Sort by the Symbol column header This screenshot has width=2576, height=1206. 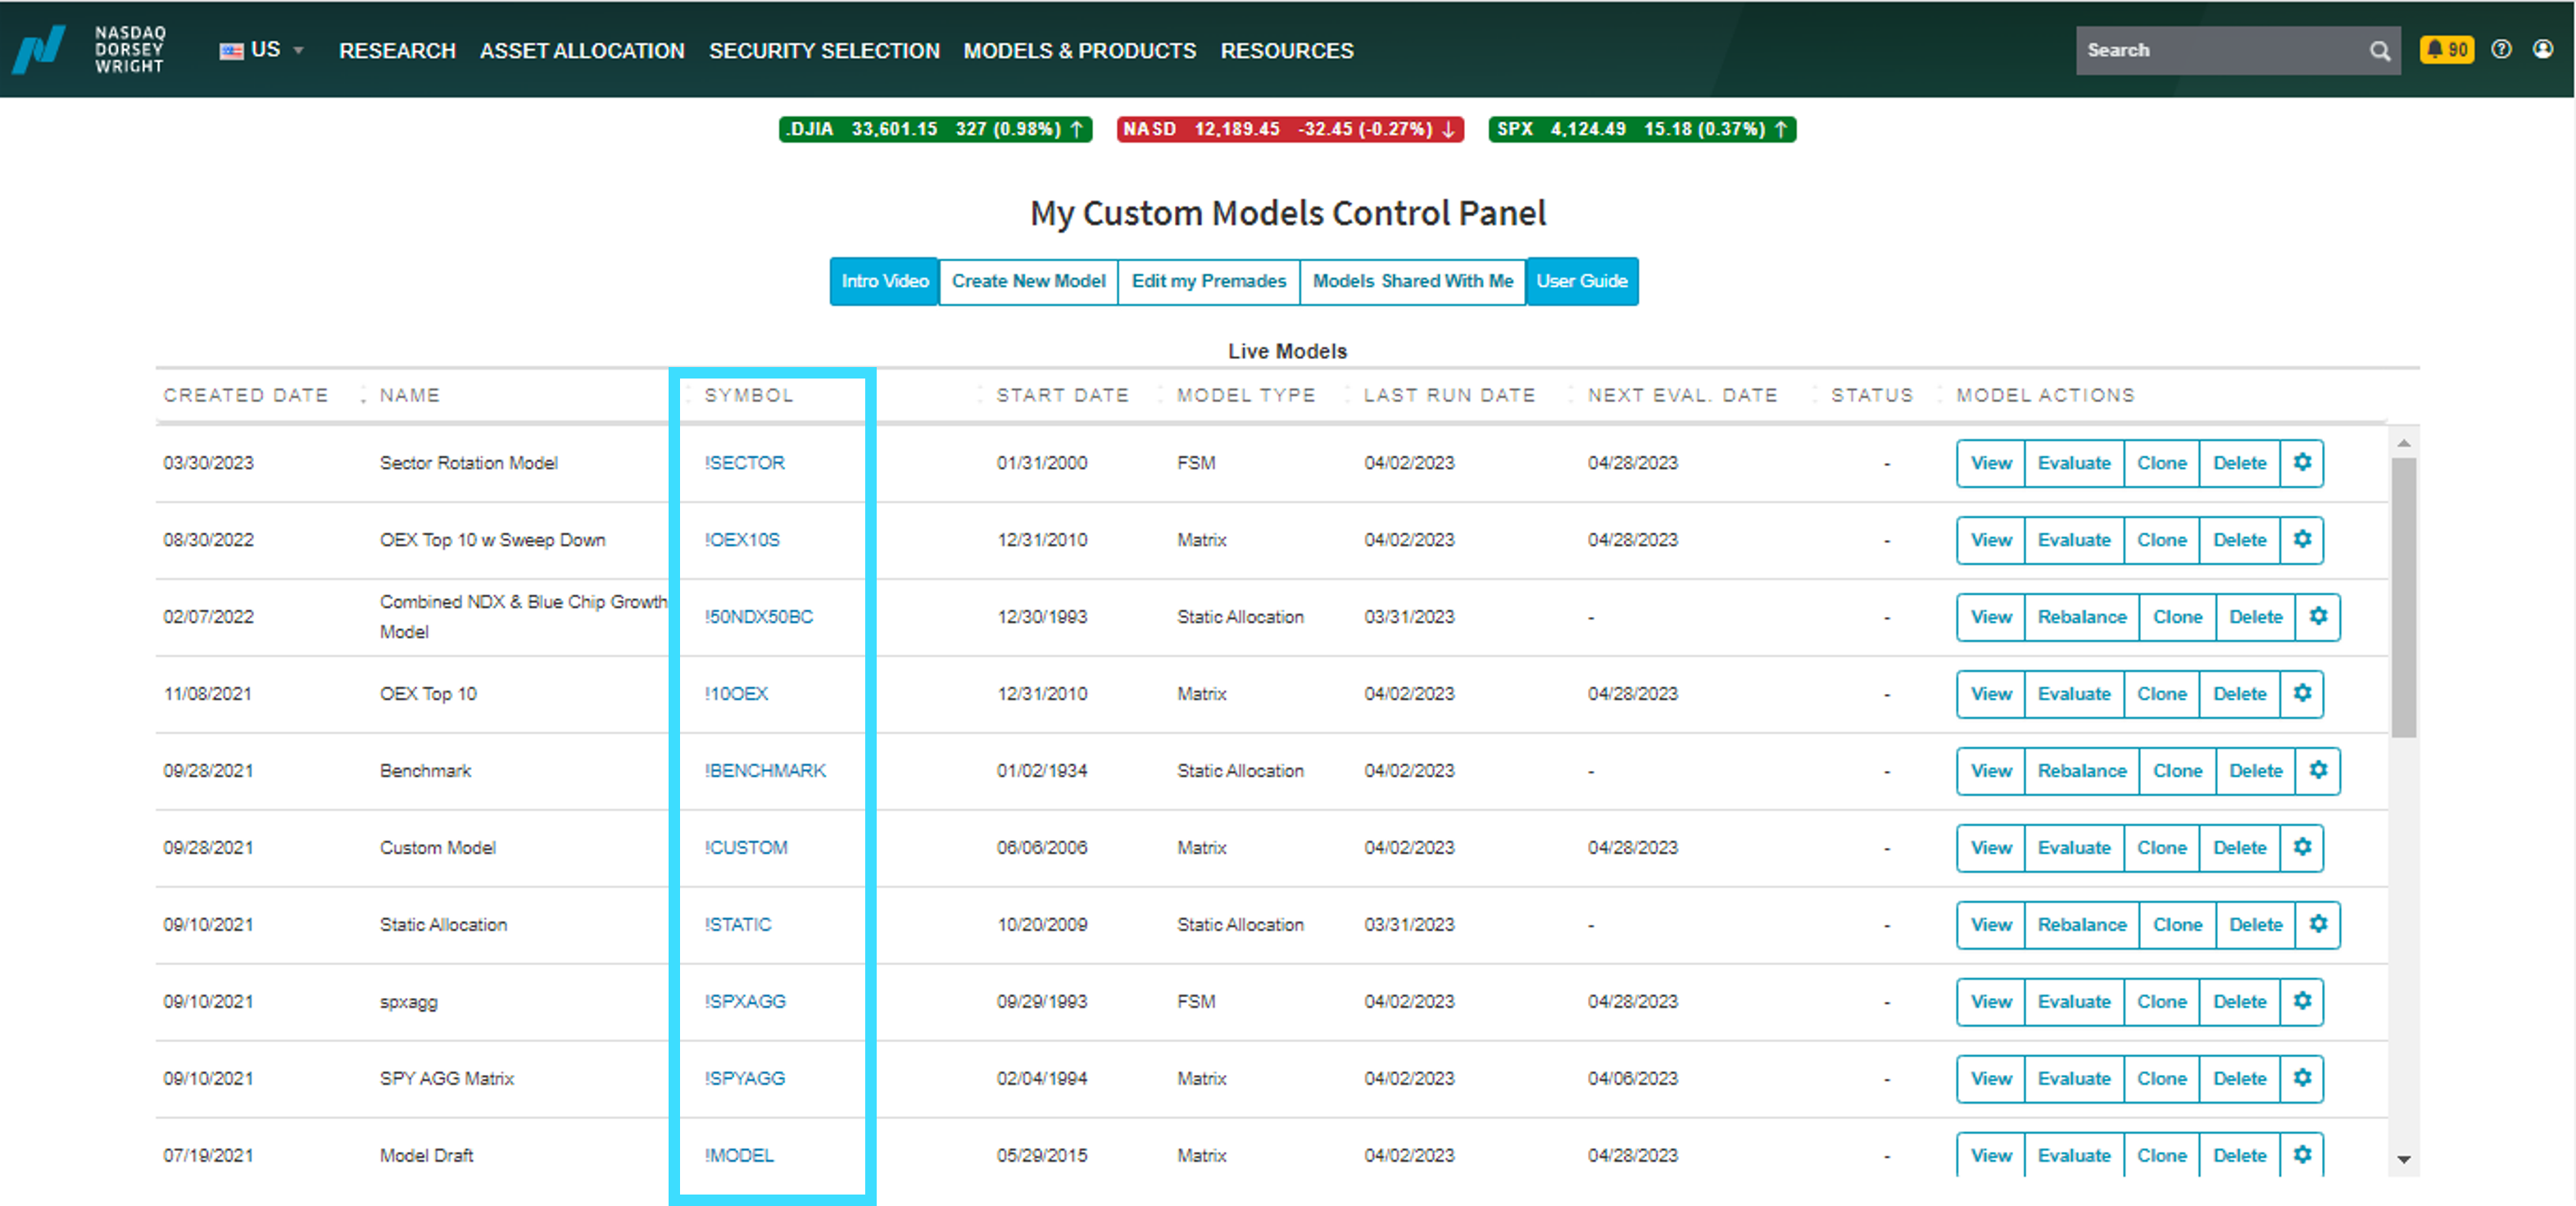(x=749, y=395)
